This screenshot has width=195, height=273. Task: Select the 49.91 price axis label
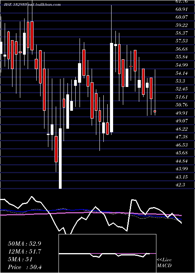182,113
